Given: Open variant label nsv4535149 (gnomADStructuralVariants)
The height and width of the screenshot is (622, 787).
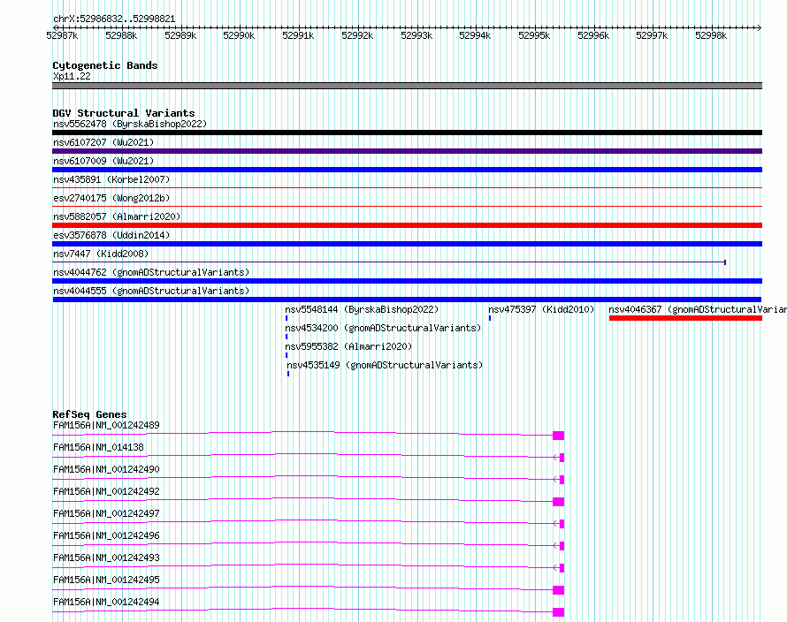Looking at the screenshot, I should (x=385, y=365).
